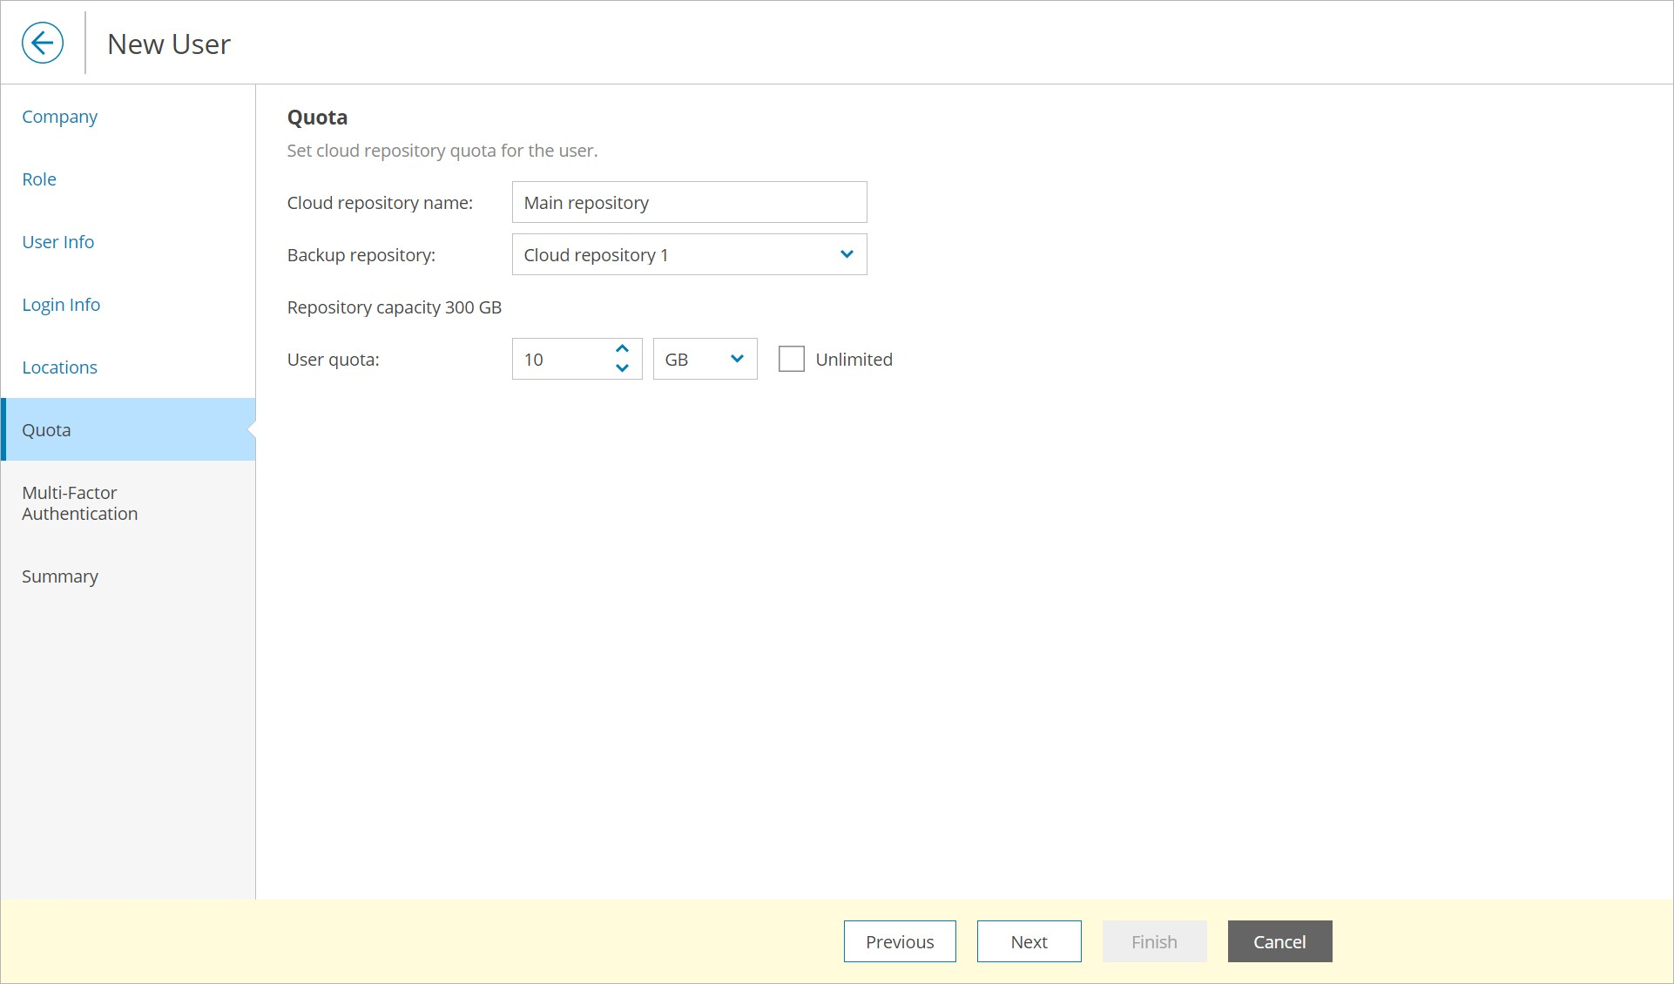The width and height of the screenshot is (1674, 984).
Task: Open the Backup repository dropdown
Action: 689,254
